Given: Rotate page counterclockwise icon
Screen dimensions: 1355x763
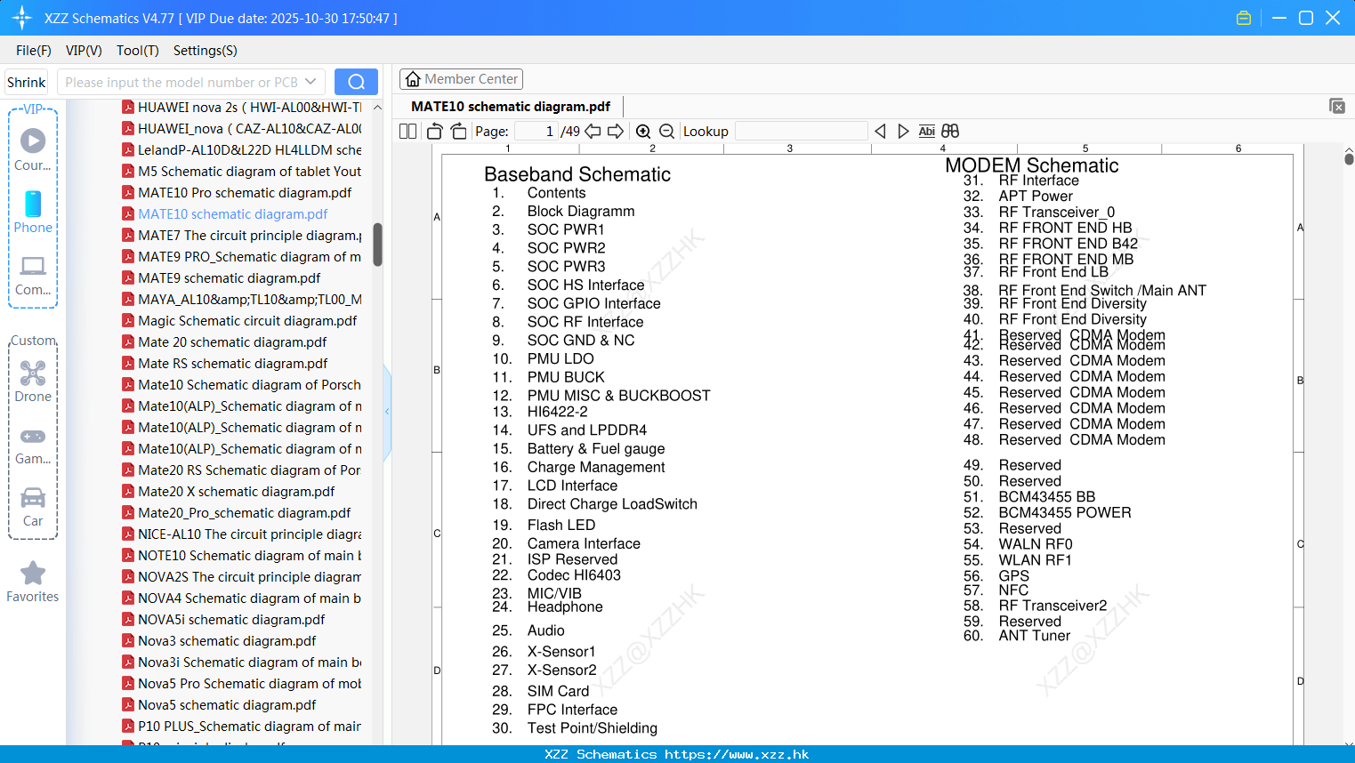Looking at the screenshot, I should tap(434, 132).
